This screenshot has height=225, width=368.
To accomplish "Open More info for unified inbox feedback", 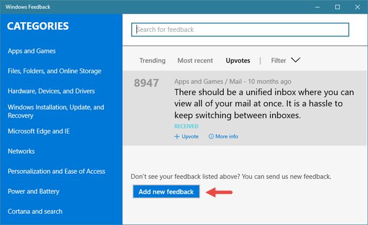I will click(x=223, y=136).
